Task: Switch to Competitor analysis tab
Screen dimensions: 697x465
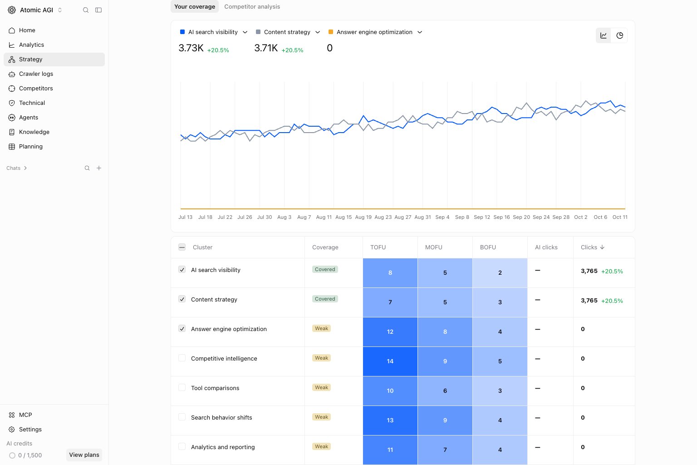Action: tap(252, 6)
